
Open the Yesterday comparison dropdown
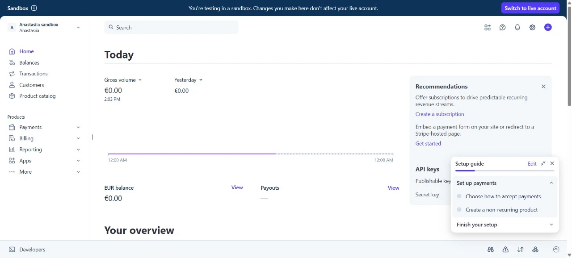coord(189,80)
